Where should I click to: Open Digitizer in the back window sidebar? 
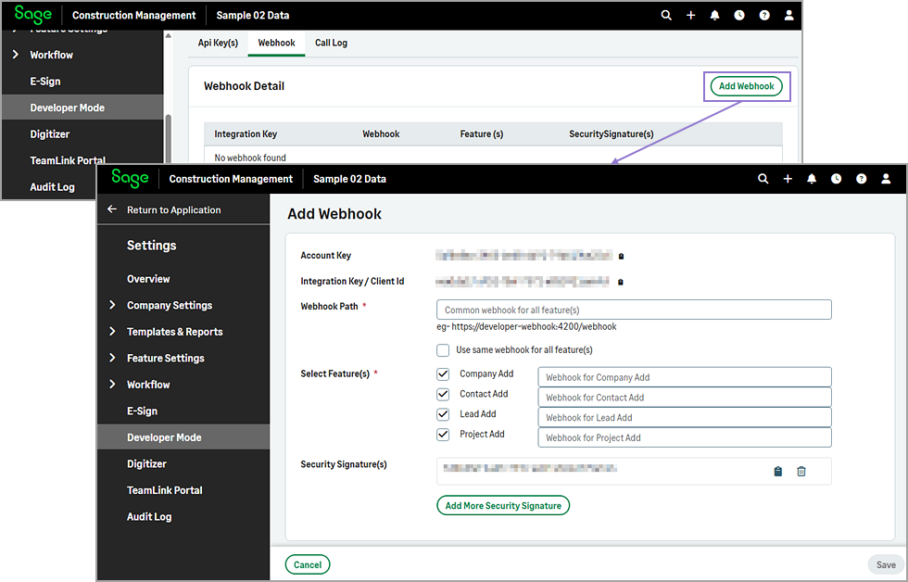[x=50, y=133]
